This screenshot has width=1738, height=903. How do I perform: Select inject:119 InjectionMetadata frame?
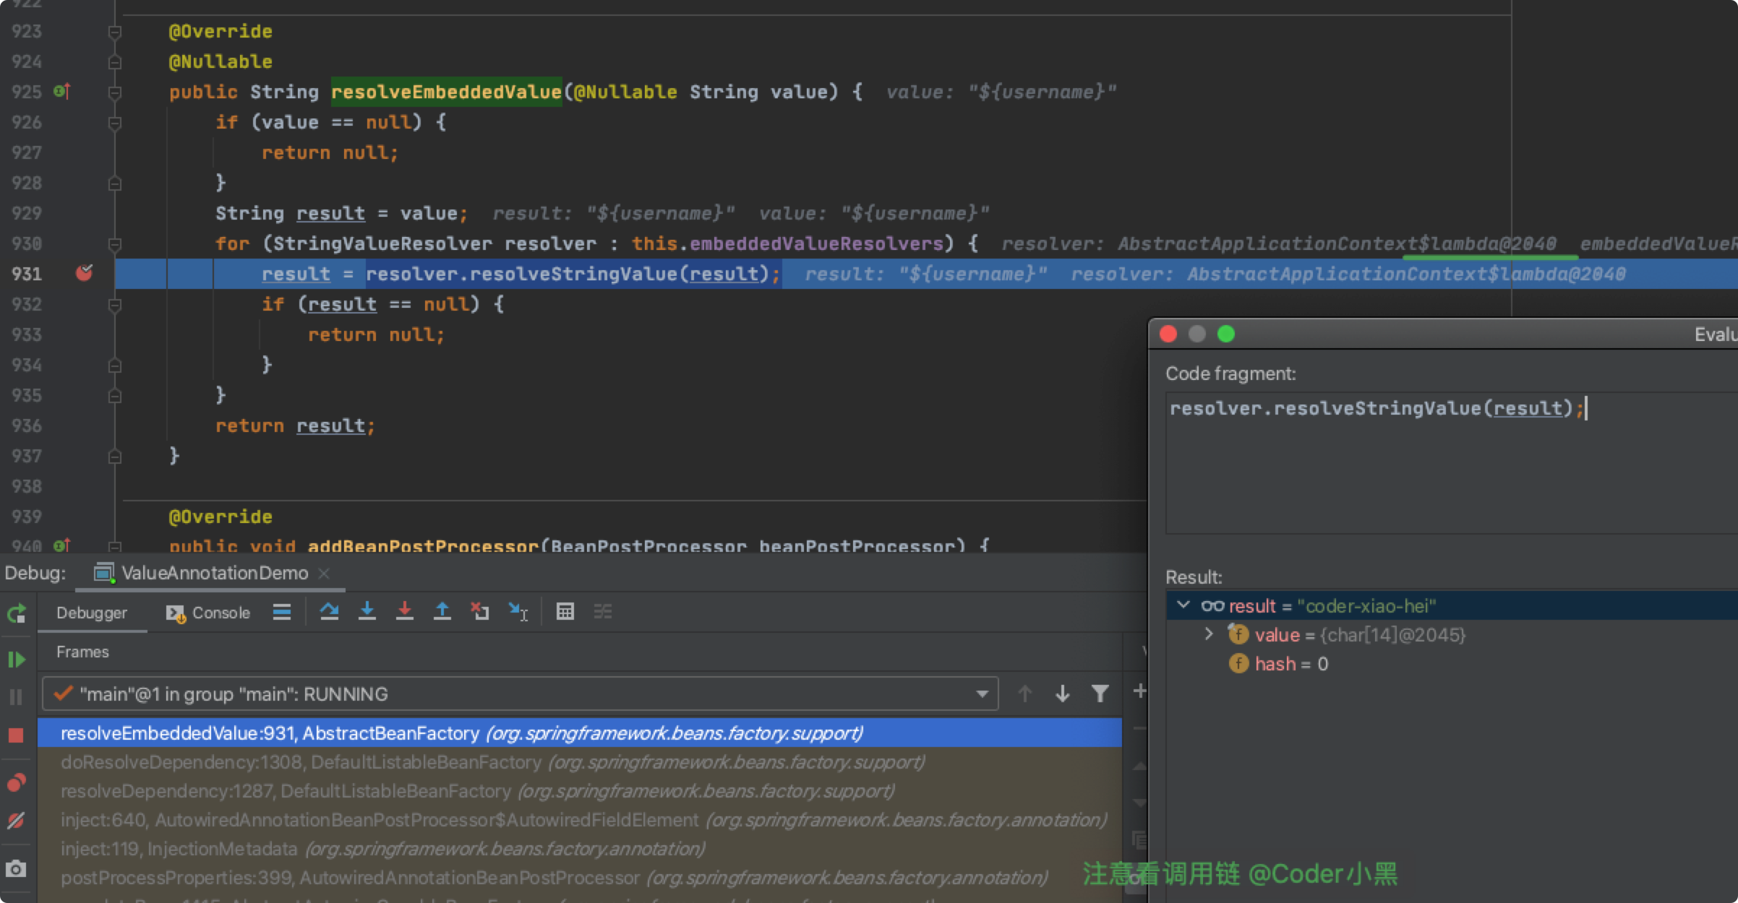(x=580, y=849)
